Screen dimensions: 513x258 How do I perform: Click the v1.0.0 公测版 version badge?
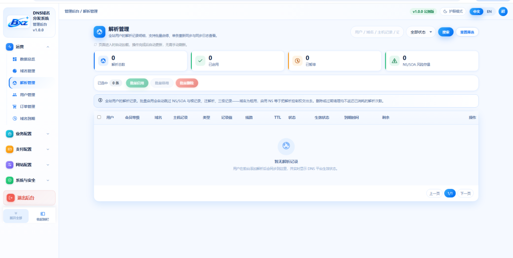(x=423, y=12)
